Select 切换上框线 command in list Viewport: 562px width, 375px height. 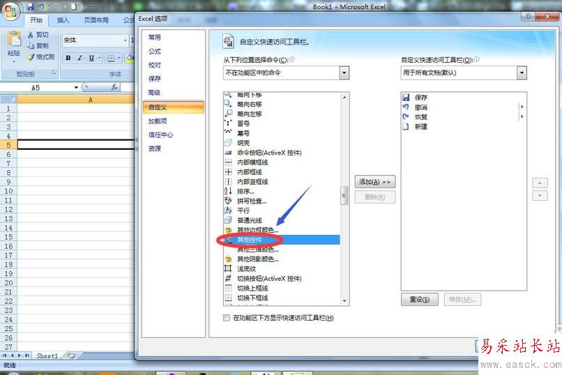click(282, 288)
